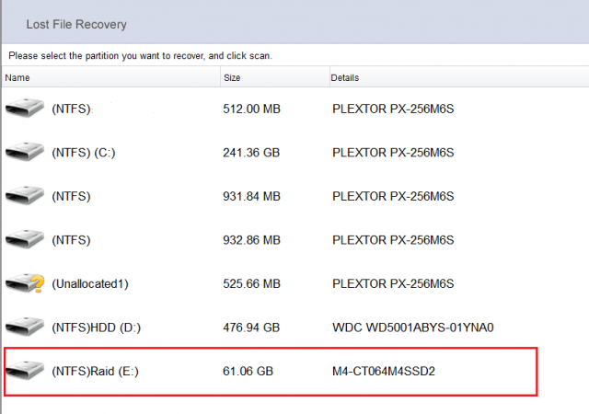Click the Unallocated1 question-mark drive icon
This screenshot has height=414, width=589.
(x=24, y=282)
